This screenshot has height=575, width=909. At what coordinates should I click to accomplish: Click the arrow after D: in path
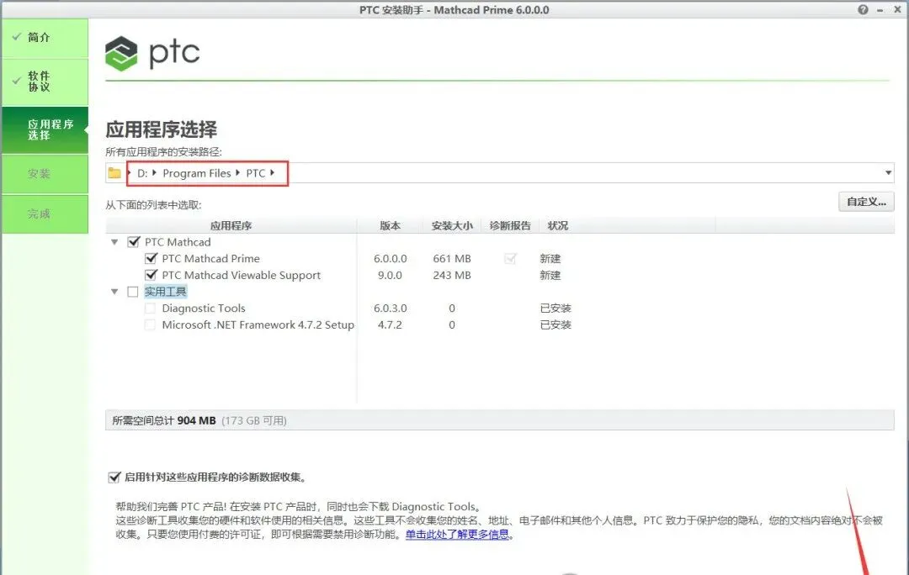(x=154, y=172)
